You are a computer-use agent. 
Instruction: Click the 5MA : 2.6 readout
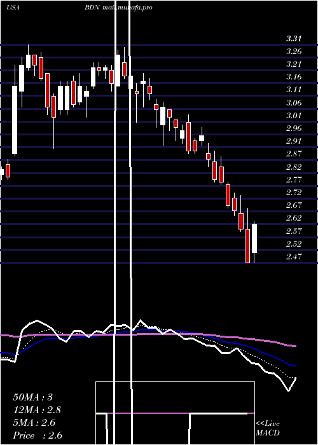pos(34,423)
